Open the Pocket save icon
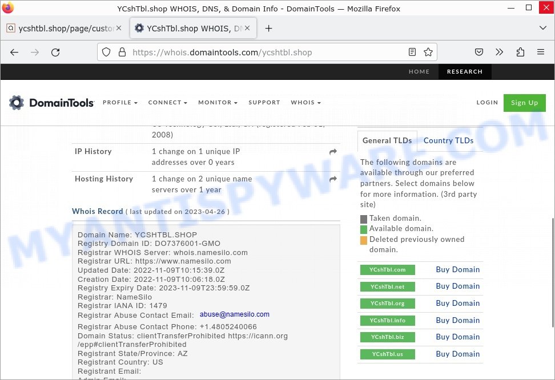 point(479,52)
